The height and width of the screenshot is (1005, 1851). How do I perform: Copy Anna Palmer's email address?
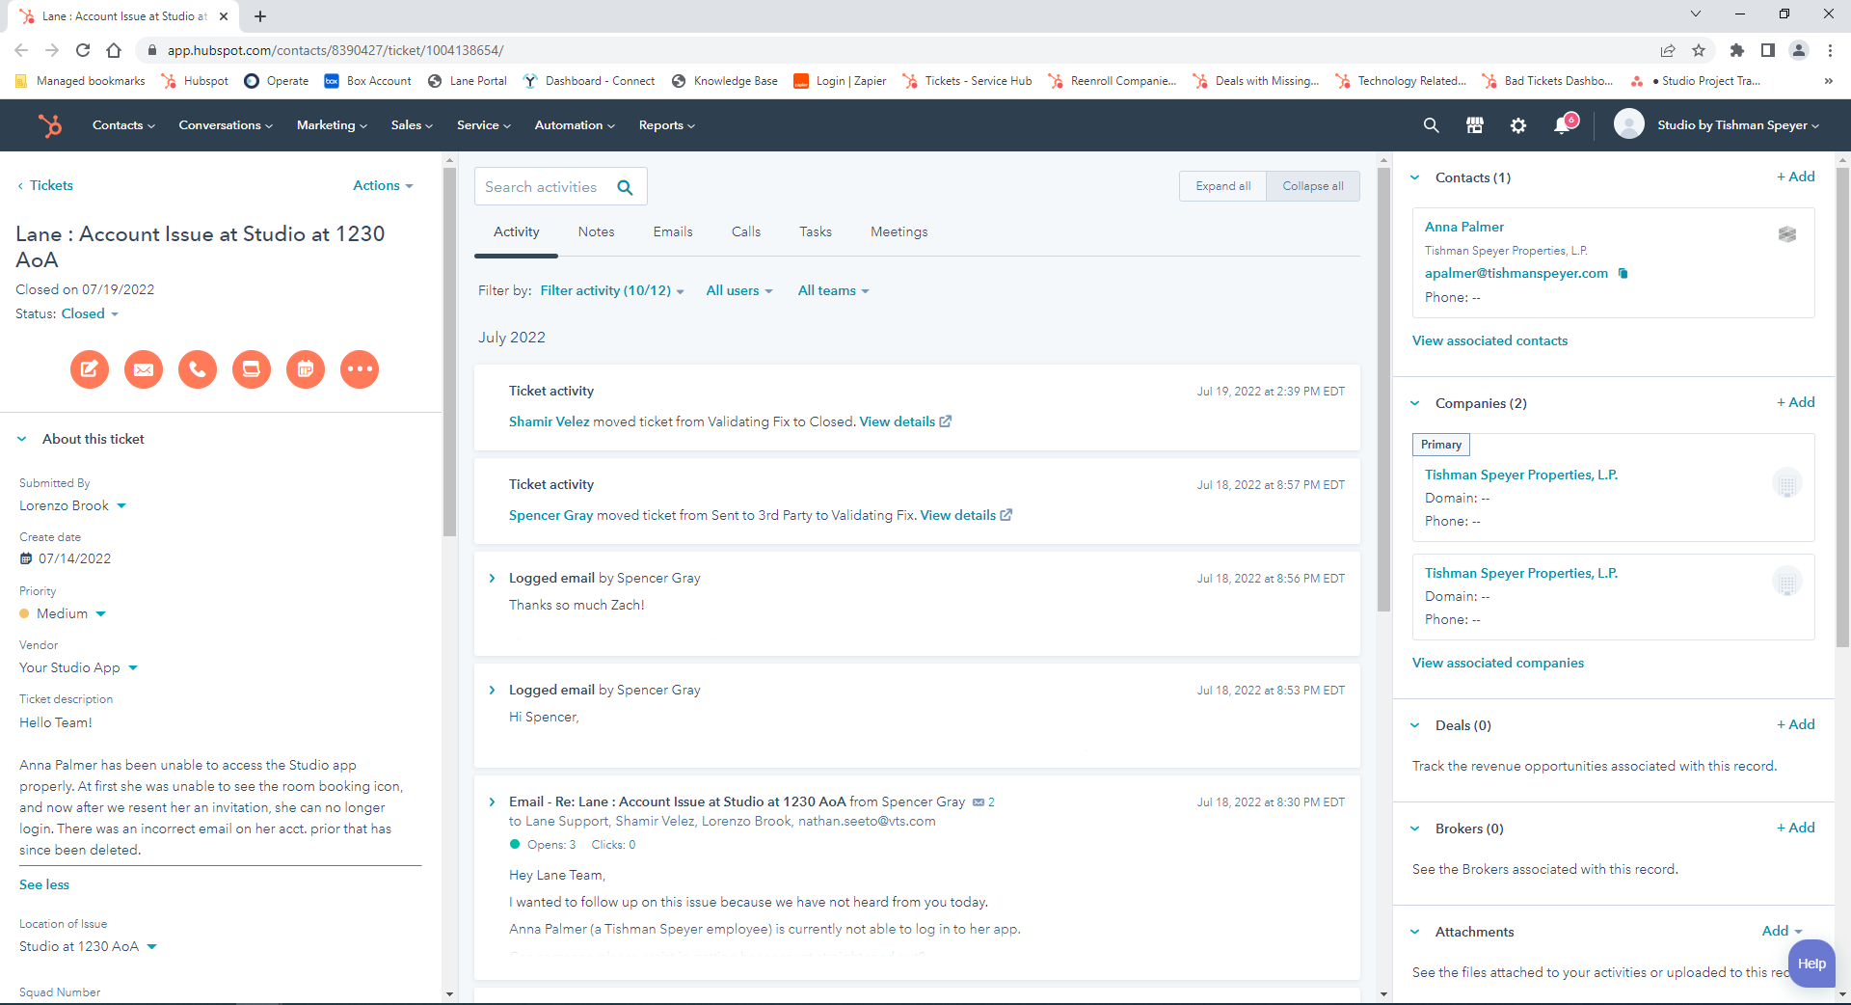(x=1623, y=273)
